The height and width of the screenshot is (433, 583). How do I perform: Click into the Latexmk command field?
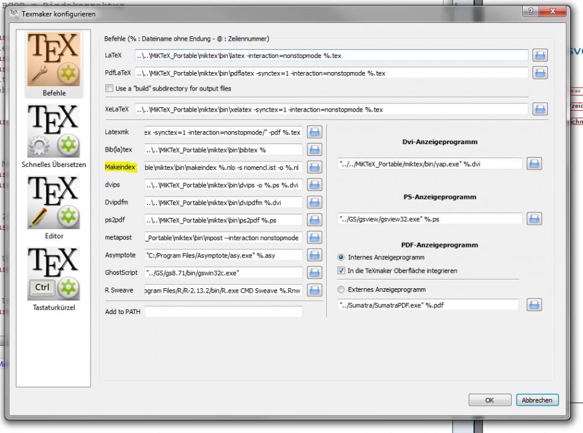click(223, 132)
